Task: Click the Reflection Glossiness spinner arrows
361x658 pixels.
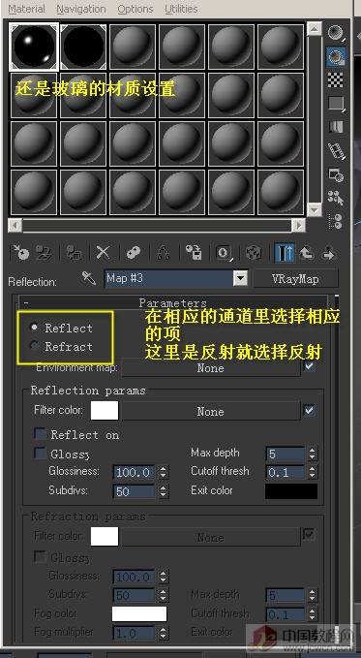Action: click(164, 473)
